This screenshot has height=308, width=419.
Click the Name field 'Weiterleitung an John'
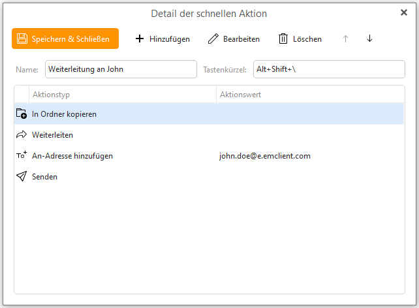pos(121,69)
